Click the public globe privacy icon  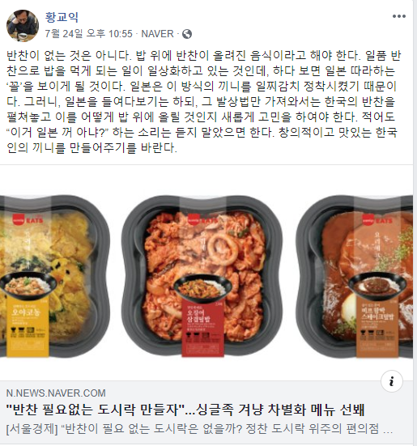(187, 34)
